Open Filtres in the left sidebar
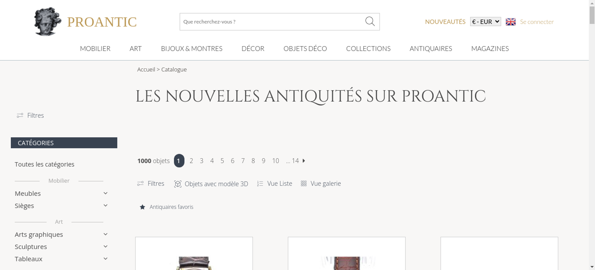Viewport: 595px width, 270px height. (30, 115)
